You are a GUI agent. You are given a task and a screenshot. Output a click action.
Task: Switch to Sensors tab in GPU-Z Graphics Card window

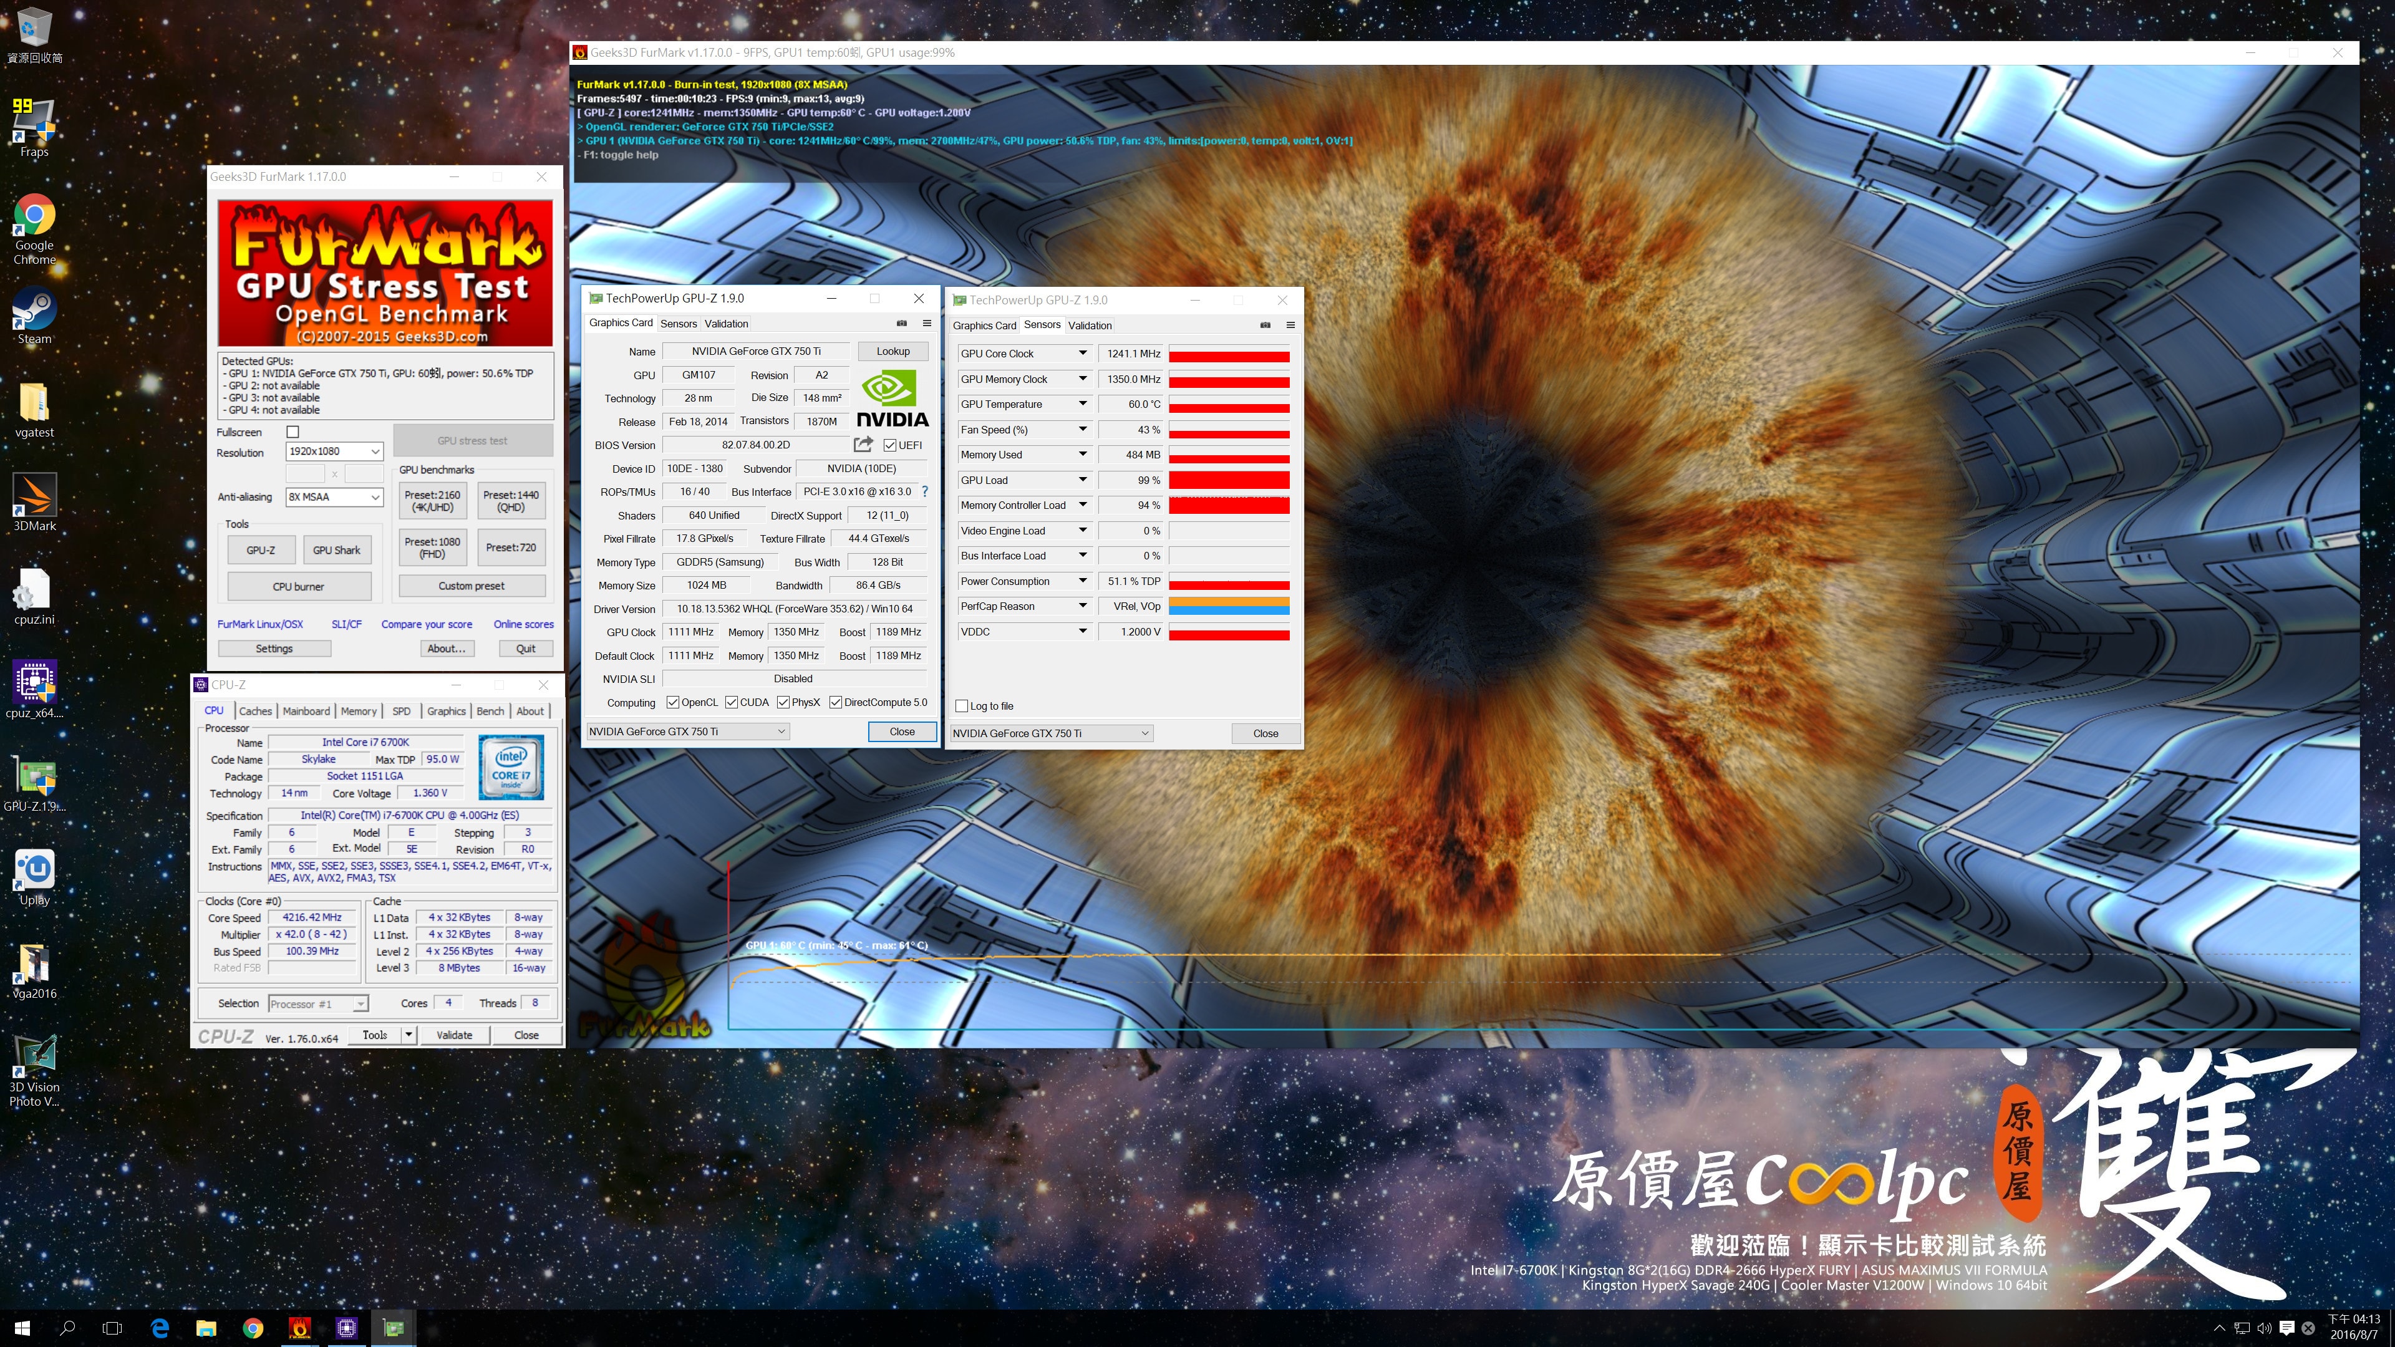tap(678, 324)
